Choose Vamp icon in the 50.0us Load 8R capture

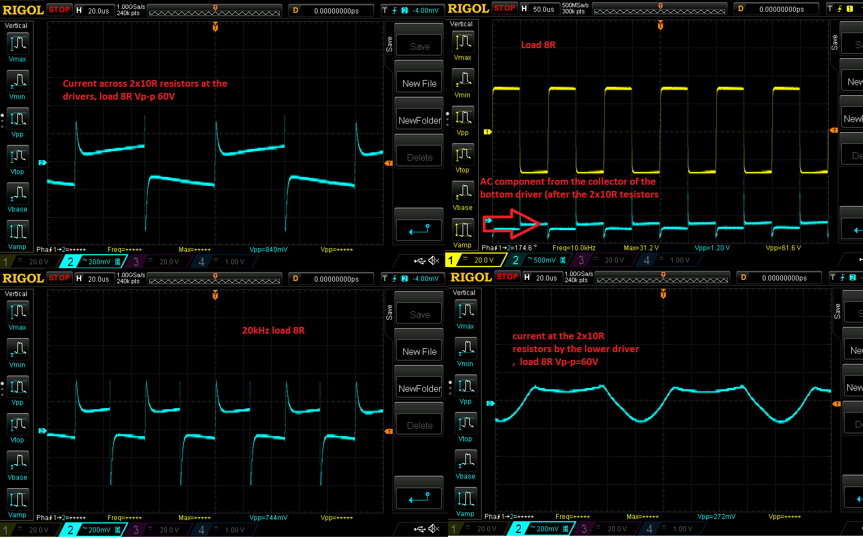[x=463, y=229]
